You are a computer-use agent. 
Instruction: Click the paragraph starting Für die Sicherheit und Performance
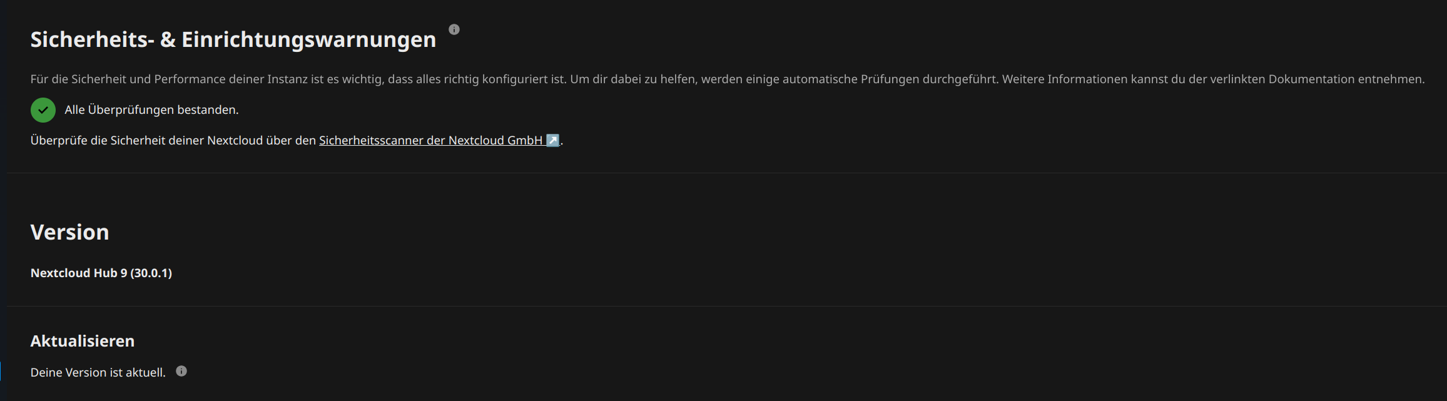pyautogui.click(x=728, y=79)
